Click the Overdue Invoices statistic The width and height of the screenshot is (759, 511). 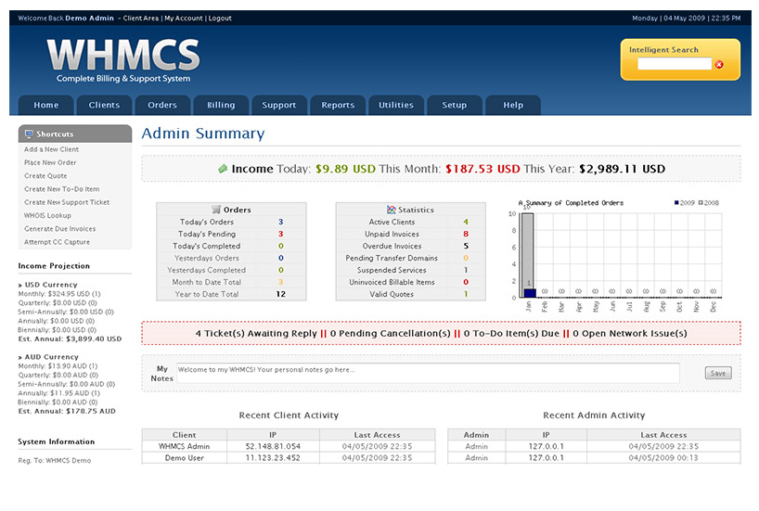click(x=411, y=247)
